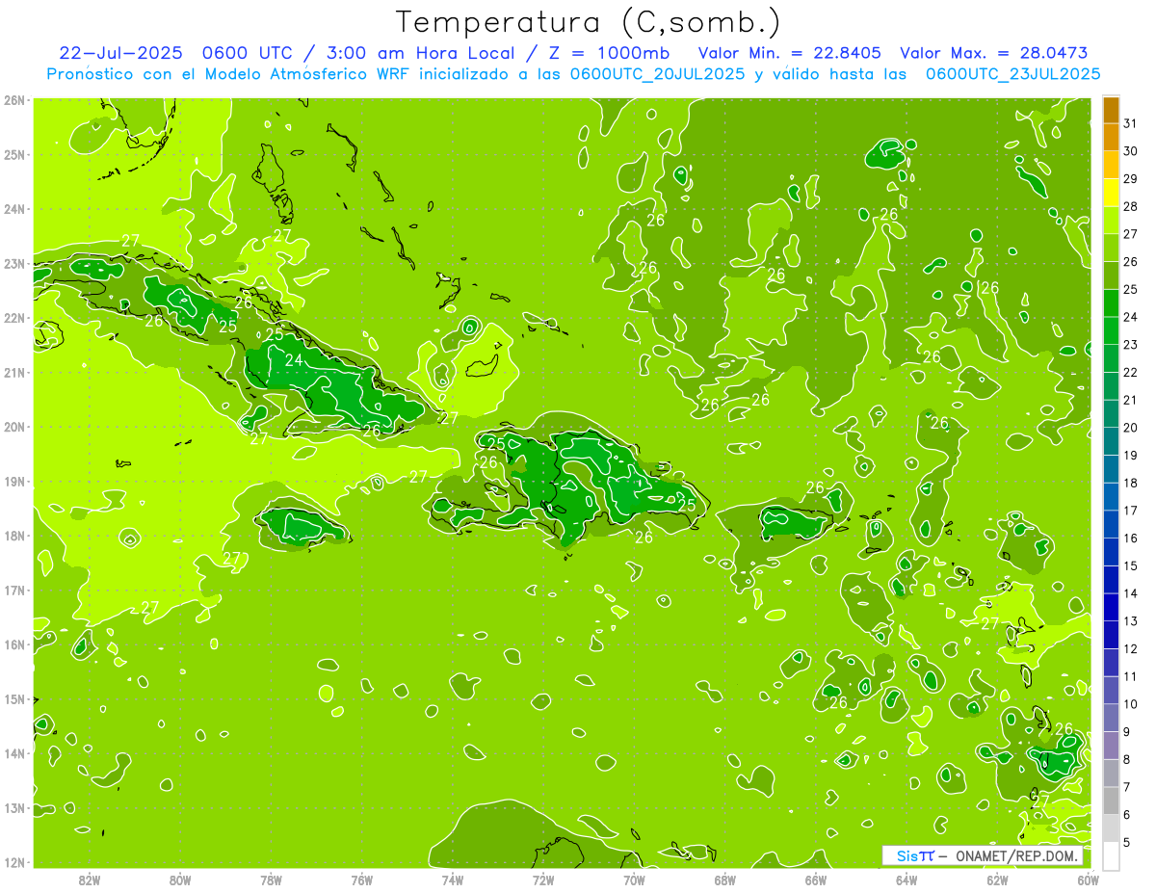The height and width of the screenshot is (893, 1156).
Task: Click the chart title 'Temperatura (C,somb.)'
Action: pos(589,22)
